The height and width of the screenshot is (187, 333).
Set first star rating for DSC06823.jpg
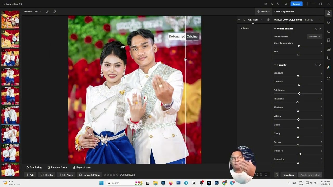pos(105,175)
